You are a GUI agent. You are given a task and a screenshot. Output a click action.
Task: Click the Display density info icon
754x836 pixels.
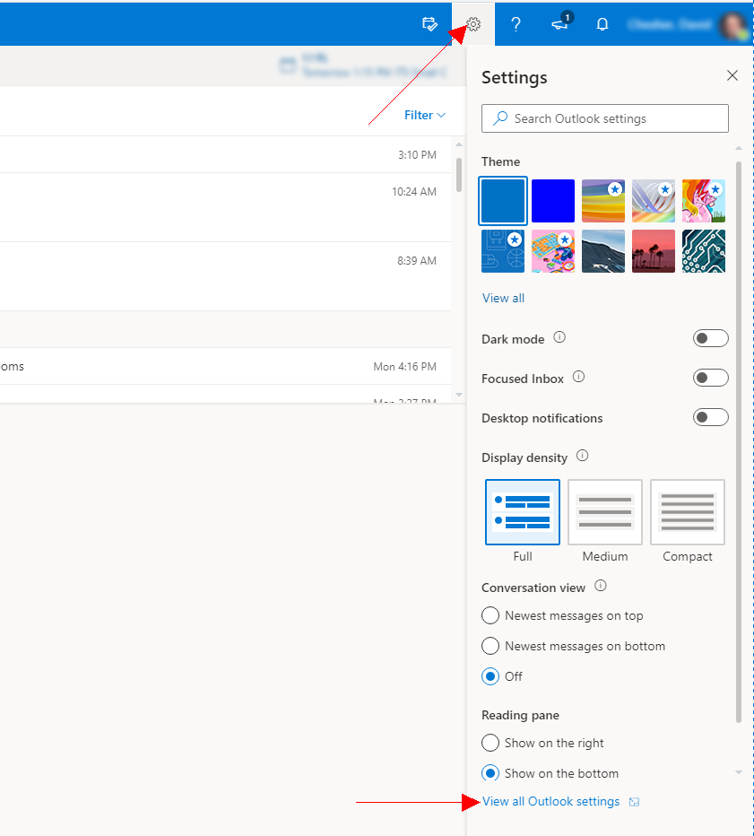(582, 455)
